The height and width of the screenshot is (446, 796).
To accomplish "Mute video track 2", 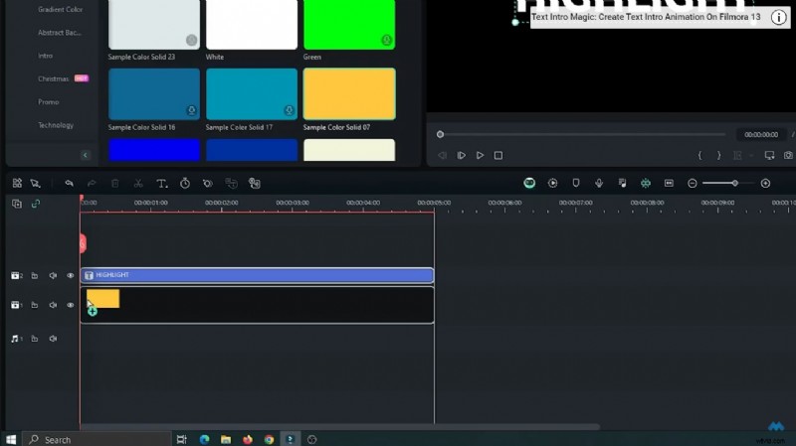I will pos(53,275).
